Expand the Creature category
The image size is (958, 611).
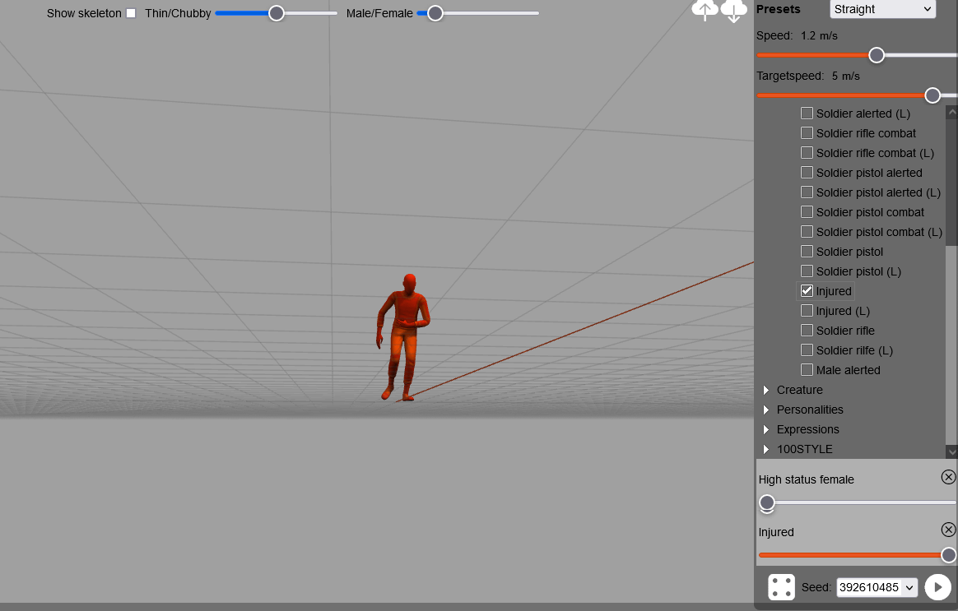tap(766, 390)
